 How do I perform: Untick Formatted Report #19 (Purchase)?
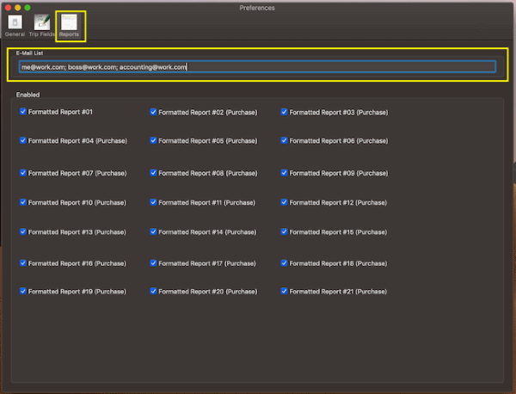coord(23,292)
